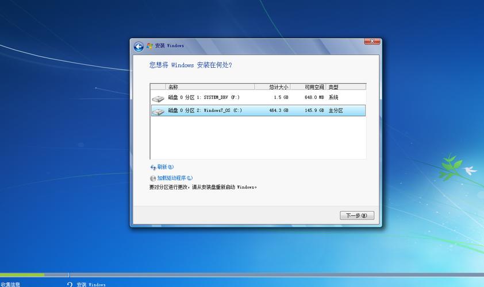Sort by 名称 column header
This screenshot has width=484, height=287.
coord(210,87)
